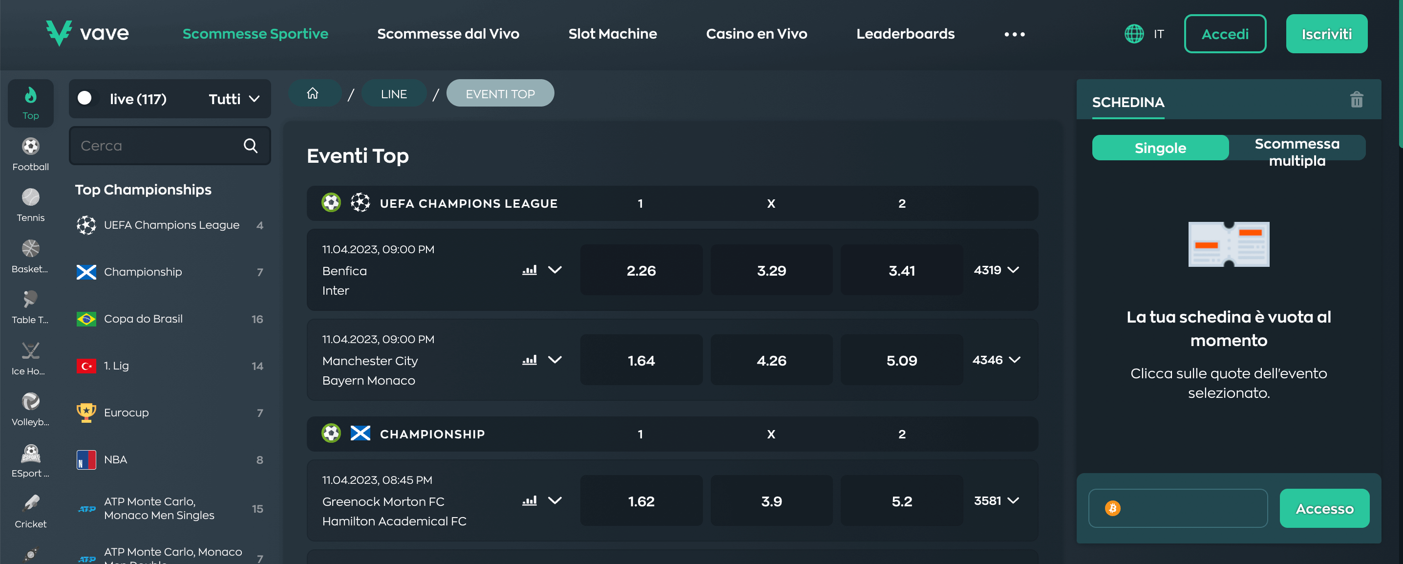Viewport: 1403px width, 564px height.
Task: Open IT language selector
Action: pyautogui.click(x=1158, y=34)
